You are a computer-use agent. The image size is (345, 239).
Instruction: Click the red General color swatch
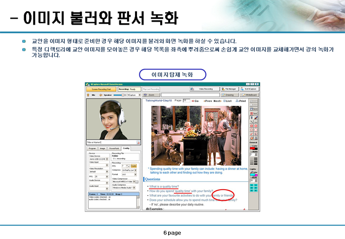tap(252, 148)
